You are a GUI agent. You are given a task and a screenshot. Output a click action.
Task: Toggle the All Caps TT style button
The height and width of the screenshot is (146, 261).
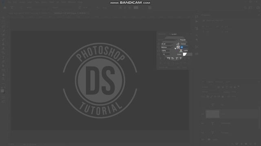tap(168, 58)
